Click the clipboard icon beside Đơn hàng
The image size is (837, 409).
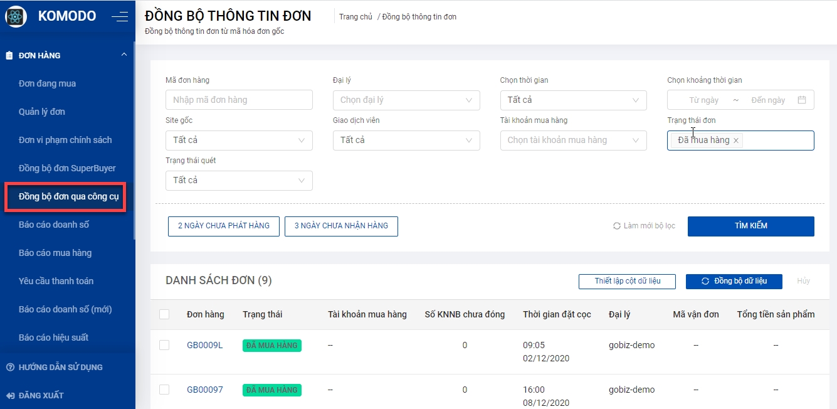click(x=9, y=55)
